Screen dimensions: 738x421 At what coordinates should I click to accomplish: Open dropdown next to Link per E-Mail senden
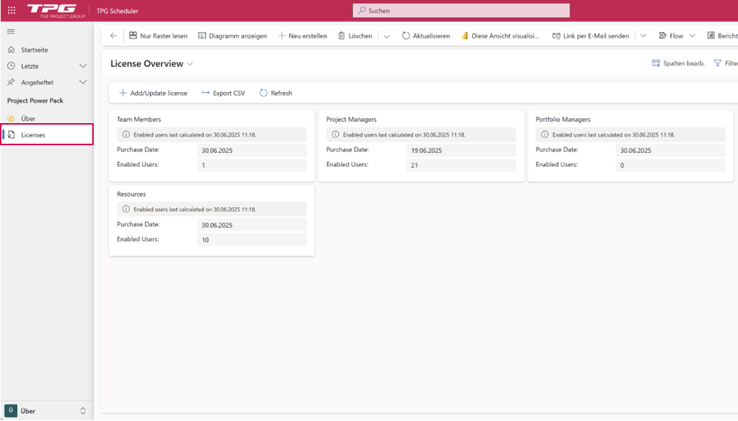tap(644, 35)
